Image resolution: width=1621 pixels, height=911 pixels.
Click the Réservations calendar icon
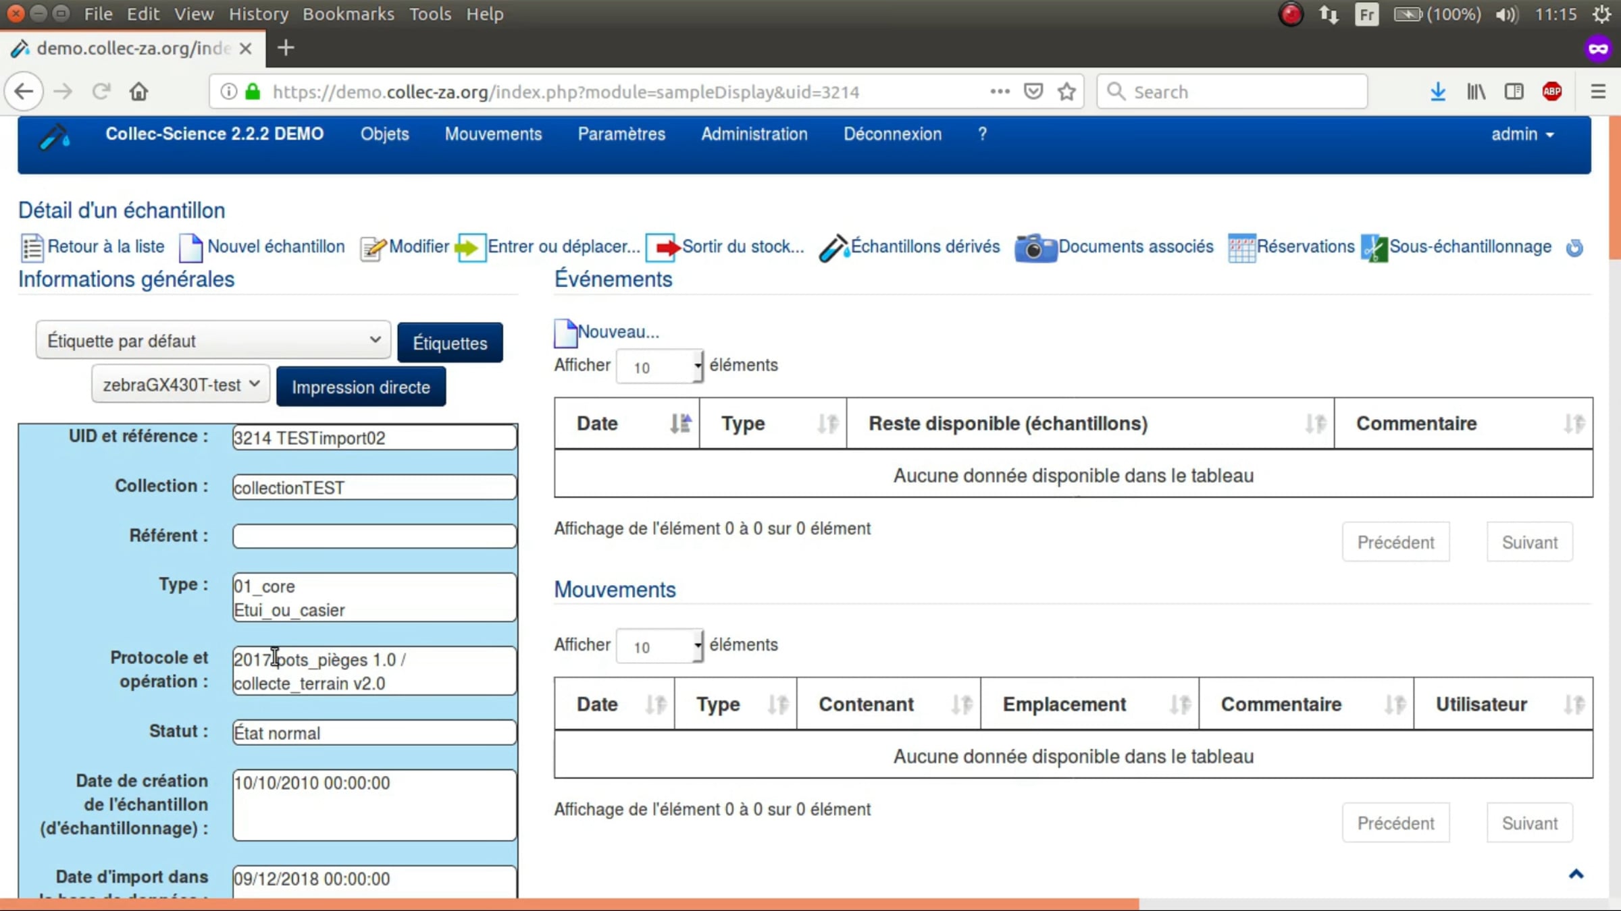coord(1241,248)
